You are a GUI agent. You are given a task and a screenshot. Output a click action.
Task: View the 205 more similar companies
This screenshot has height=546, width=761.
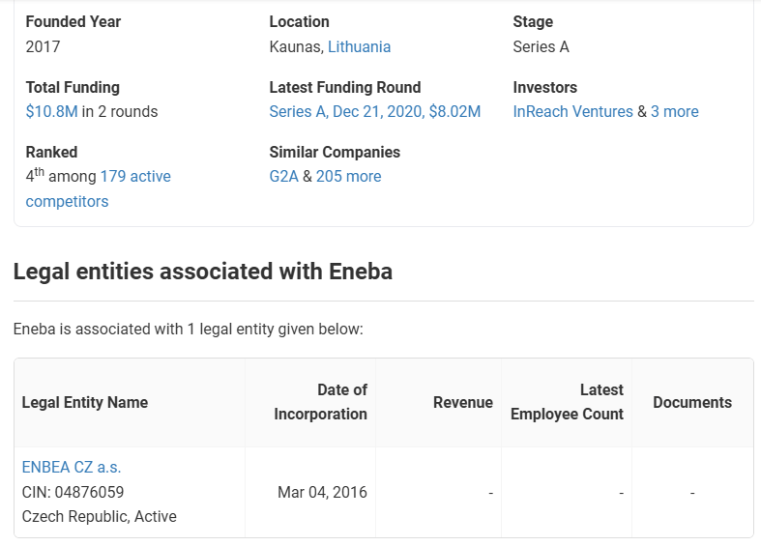[348, 176]
